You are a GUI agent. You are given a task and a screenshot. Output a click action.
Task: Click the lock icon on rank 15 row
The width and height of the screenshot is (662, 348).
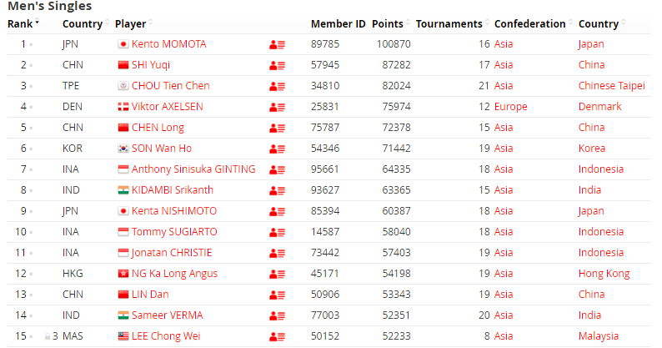coord(48,336)
